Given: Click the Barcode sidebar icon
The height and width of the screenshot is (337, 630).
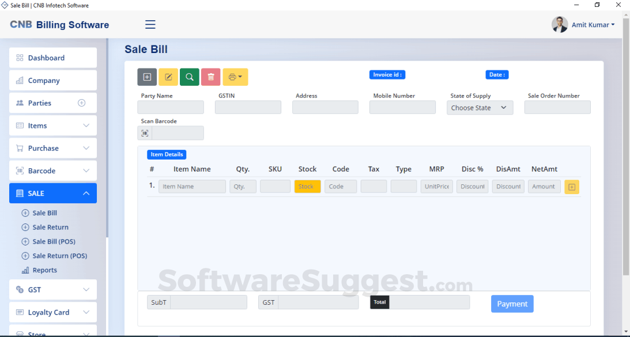Looking at the screenshot, I should [20, 171].
